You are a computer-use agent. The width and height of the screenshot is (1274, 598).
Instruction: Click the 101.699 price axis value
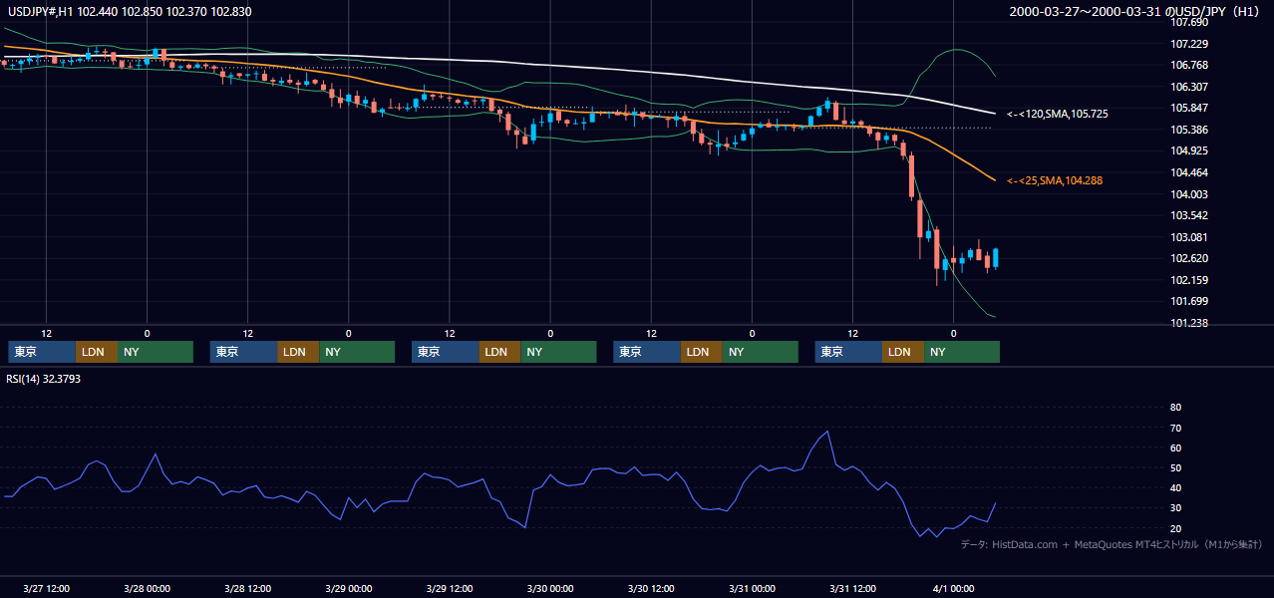[x=1187, y=301]
